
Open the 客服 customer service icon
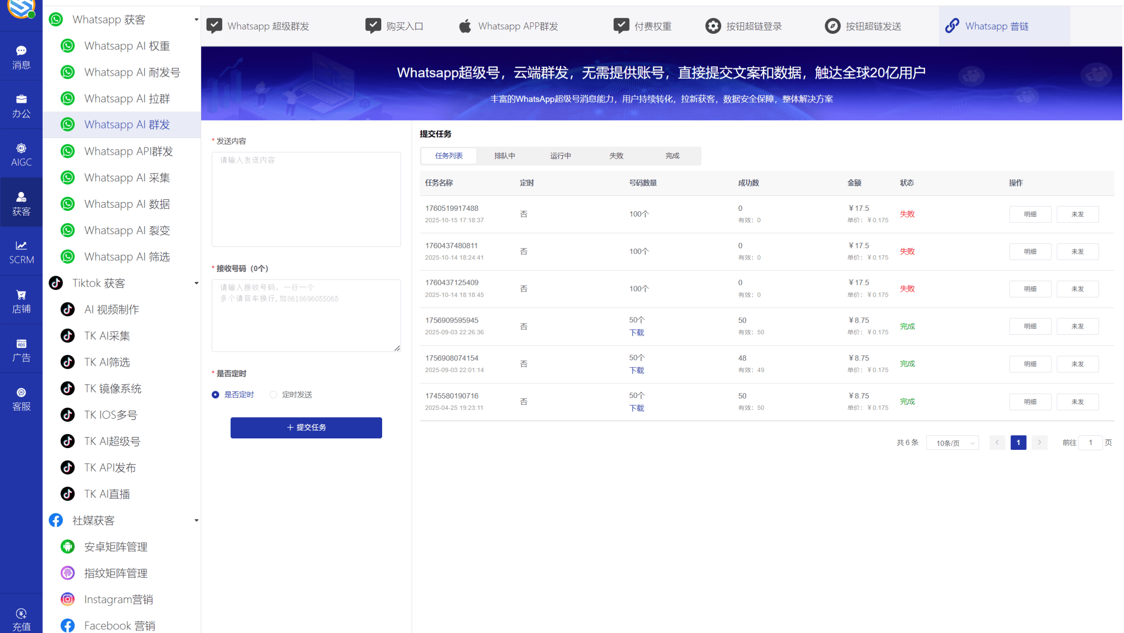[21, 397]
